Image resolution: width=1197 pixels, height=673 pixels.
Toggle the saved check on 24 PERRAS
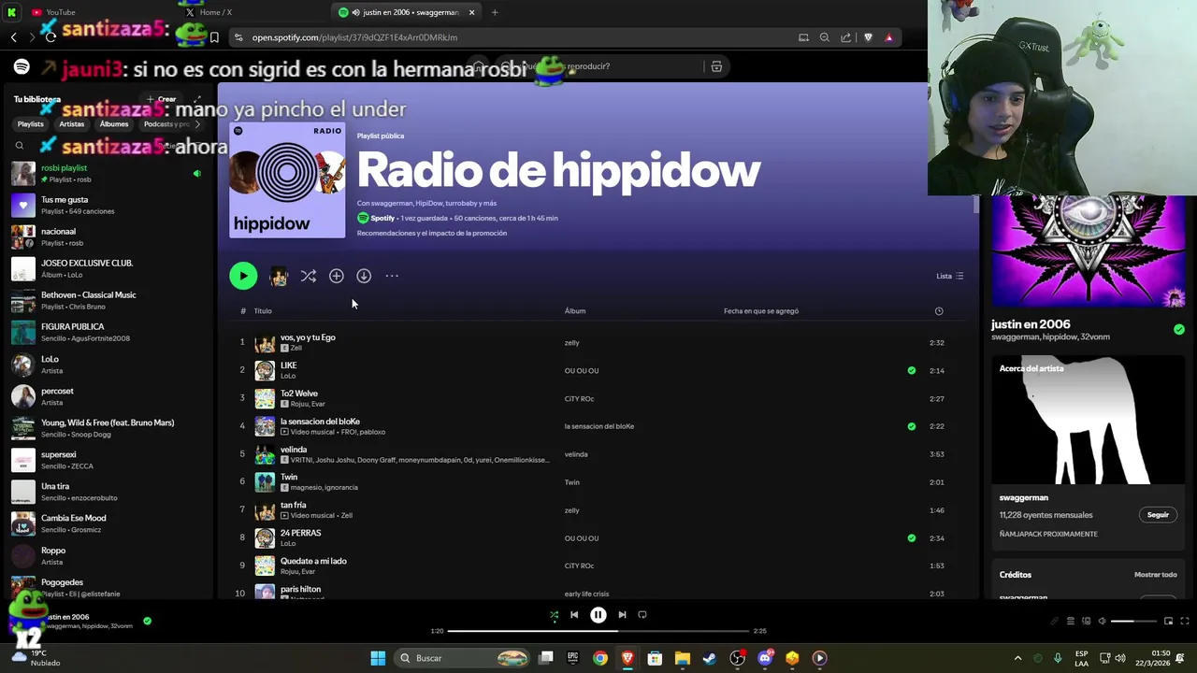tap(912, 538)
